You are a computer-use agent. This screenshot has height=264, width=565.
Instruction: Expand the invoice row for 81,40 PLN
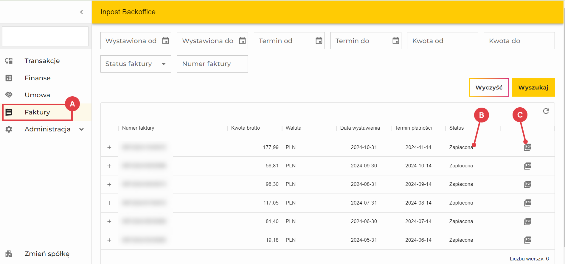coord(109,221)
